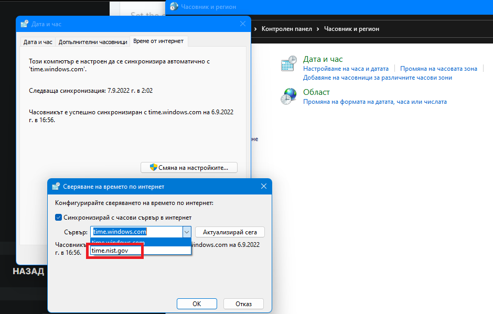This screenshot has height=314, width=493.
Task: Open Промяна на формата на датата link
Action: click(375, 102)
